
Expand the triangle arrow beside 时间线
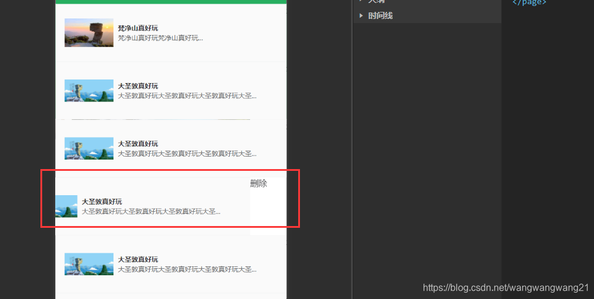coord(361,15)
